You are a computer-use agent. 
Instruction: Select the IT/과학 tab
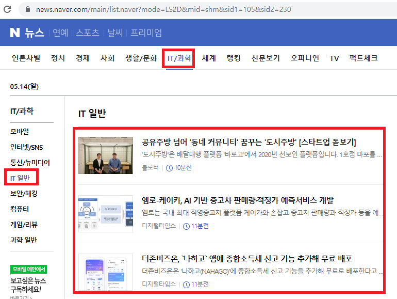coord(179,58)
